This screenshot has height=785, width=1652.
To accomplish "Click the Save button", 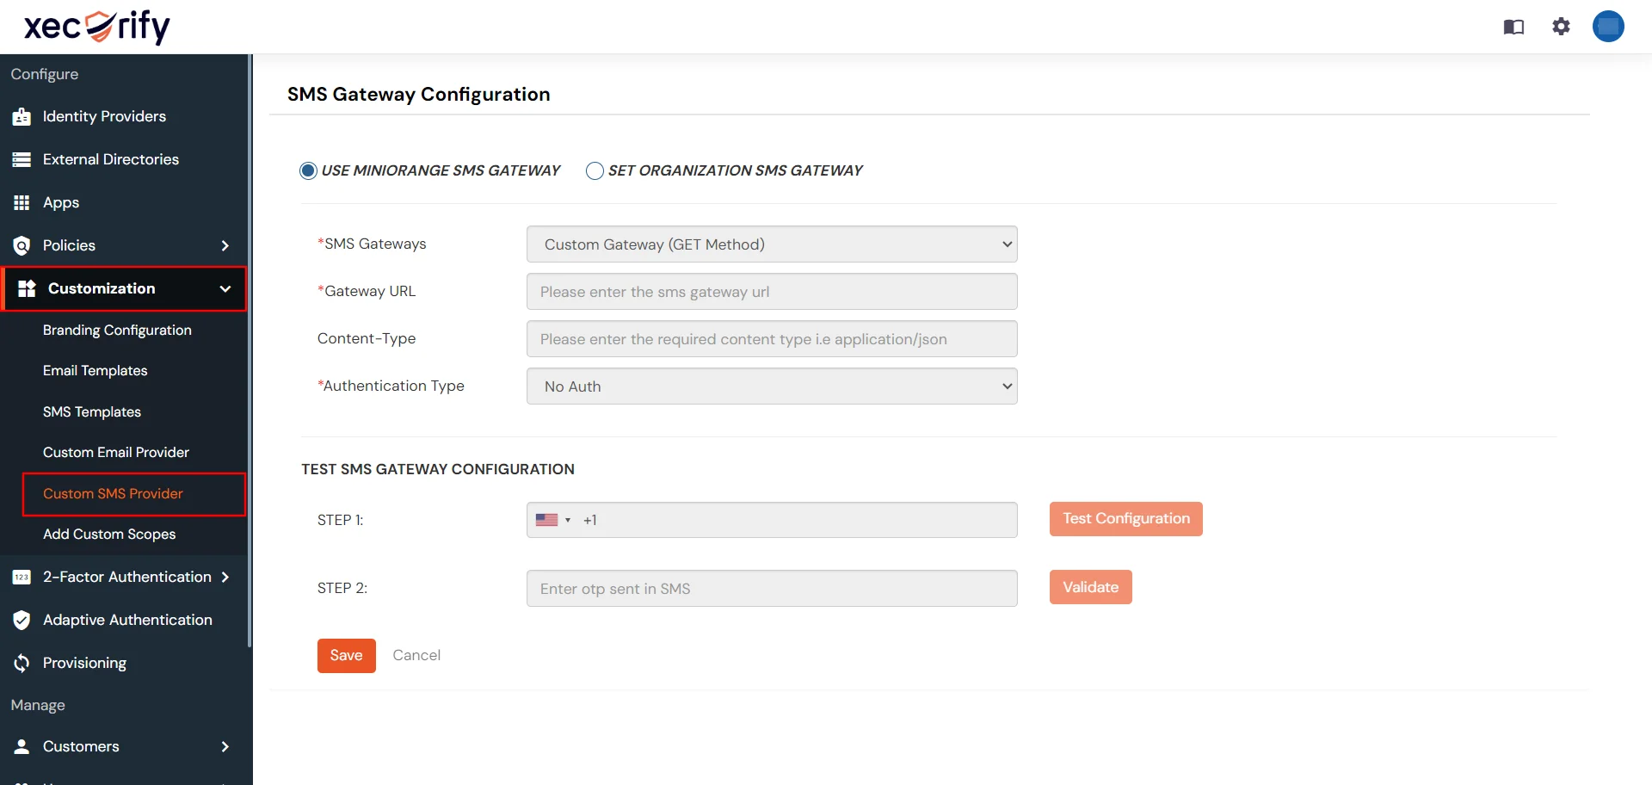I will click(x=346, y=655).
